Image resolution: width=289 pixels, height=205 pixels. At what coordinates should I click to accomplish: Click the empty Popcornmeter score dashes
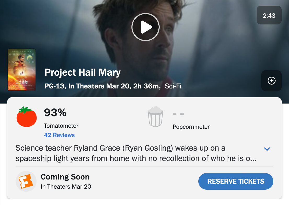pyautogui.click(x=178, y=114)
